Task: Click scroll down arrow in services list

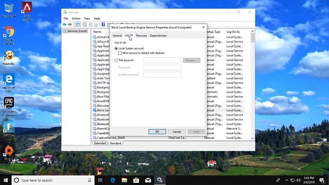Action: coord(252,138)
